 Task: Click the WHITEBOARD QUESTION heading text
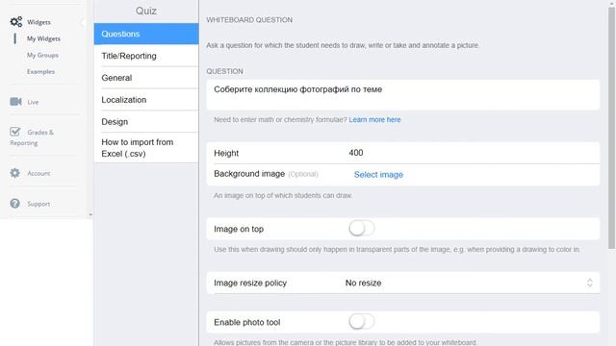(249, 20)
